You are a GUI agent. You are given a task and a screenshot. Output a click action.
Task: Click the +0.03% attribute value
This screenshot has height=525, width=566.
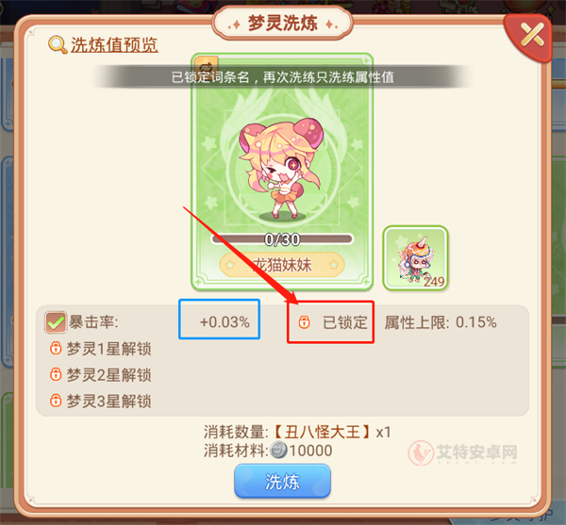click(225, 322)
